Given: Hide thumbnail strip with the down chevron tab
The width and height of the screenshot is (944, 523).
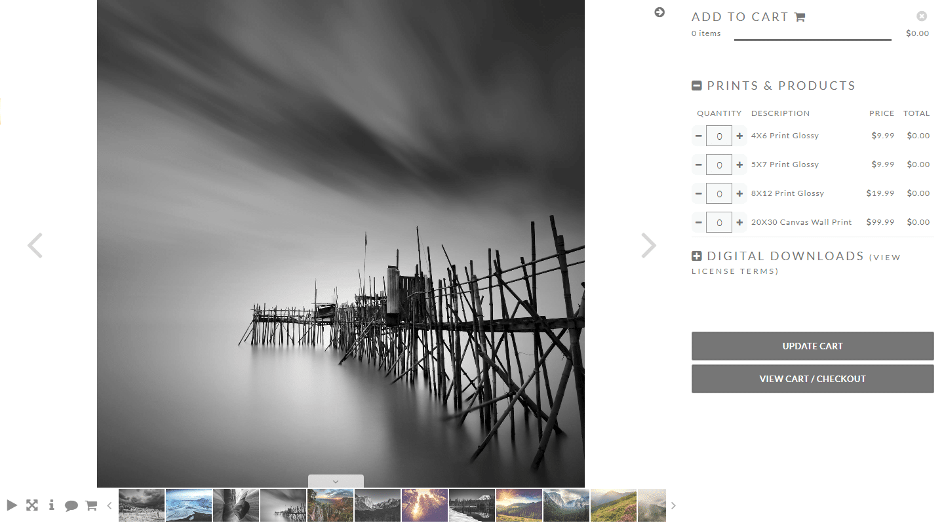Looking at the screenshot, I should coord(336,481).
